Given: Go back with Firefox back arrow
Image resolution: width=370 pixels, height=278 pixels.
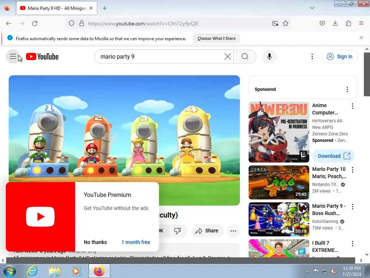Looking at the screenshot, I should pyautogui.click(x=9, y=24).
